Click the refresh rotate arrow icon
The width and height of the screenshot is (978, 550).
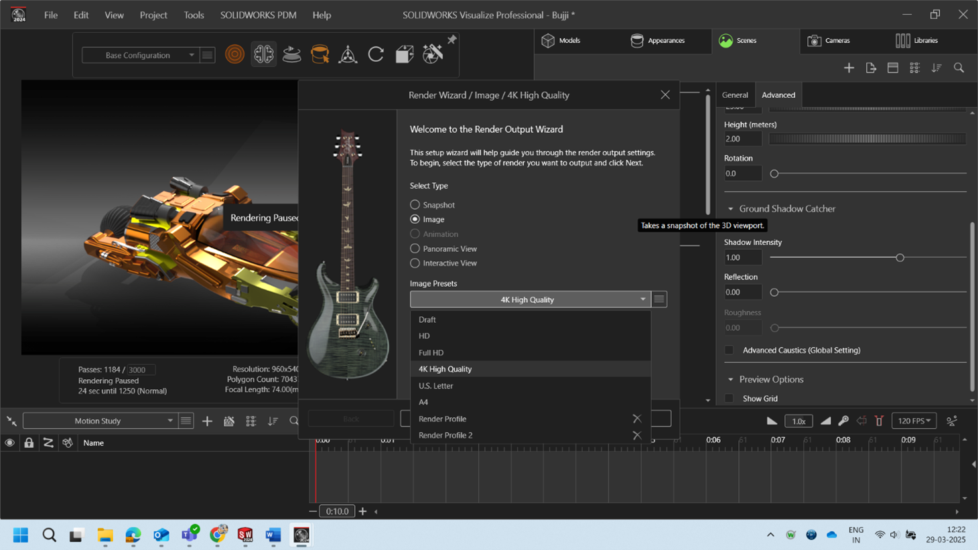click(376, 54)
